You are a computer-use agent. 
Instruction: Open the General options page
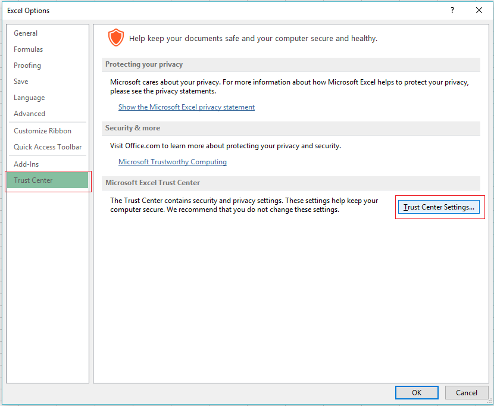click(x=26, y=33)
